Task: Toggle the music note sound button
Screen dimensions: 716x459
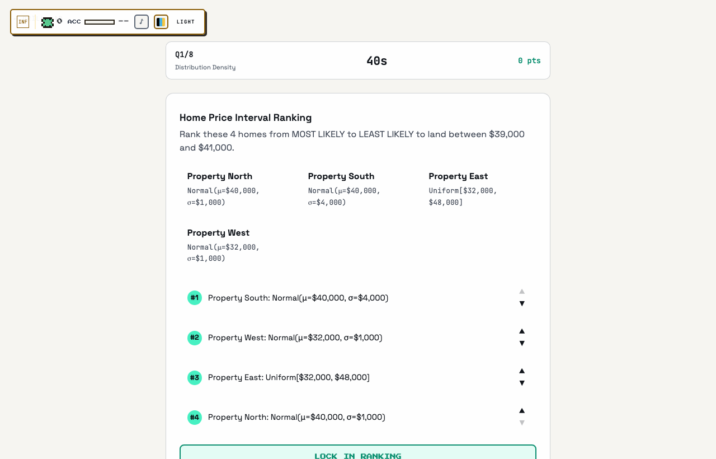Action: 142,22
